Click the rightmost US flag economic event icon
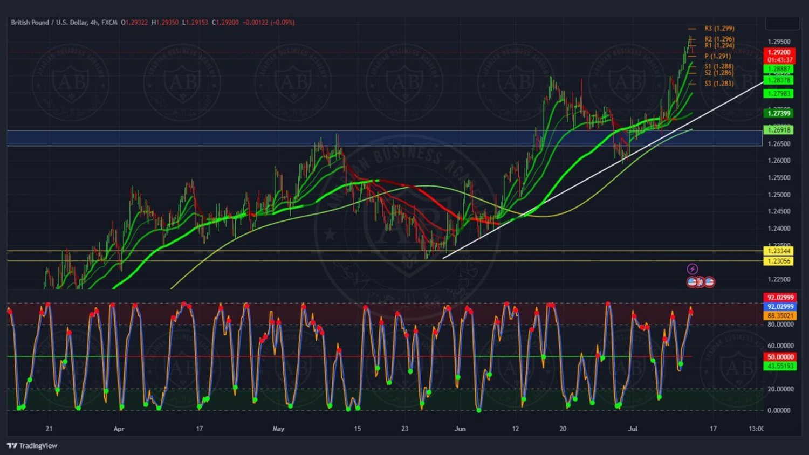 coord(709,282)
